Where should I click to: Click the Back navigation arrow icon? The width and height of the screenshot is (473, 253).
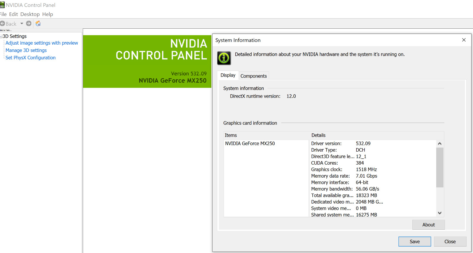tap(2, 24)
